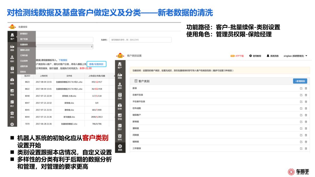Open 台帐 in the 批量续保 page sidebar
Image resolution: width=315 pixels, height=177 pixels.
tap(12, 70)
